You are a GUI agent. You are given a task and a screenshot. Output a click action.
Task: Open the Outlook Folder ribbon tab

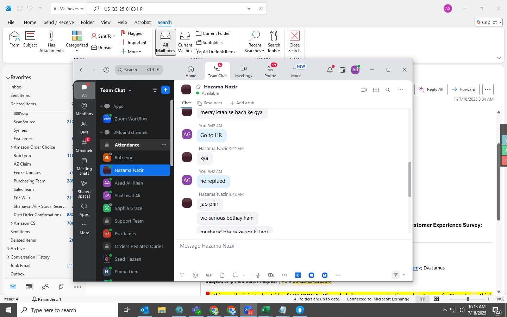[87, 22]
